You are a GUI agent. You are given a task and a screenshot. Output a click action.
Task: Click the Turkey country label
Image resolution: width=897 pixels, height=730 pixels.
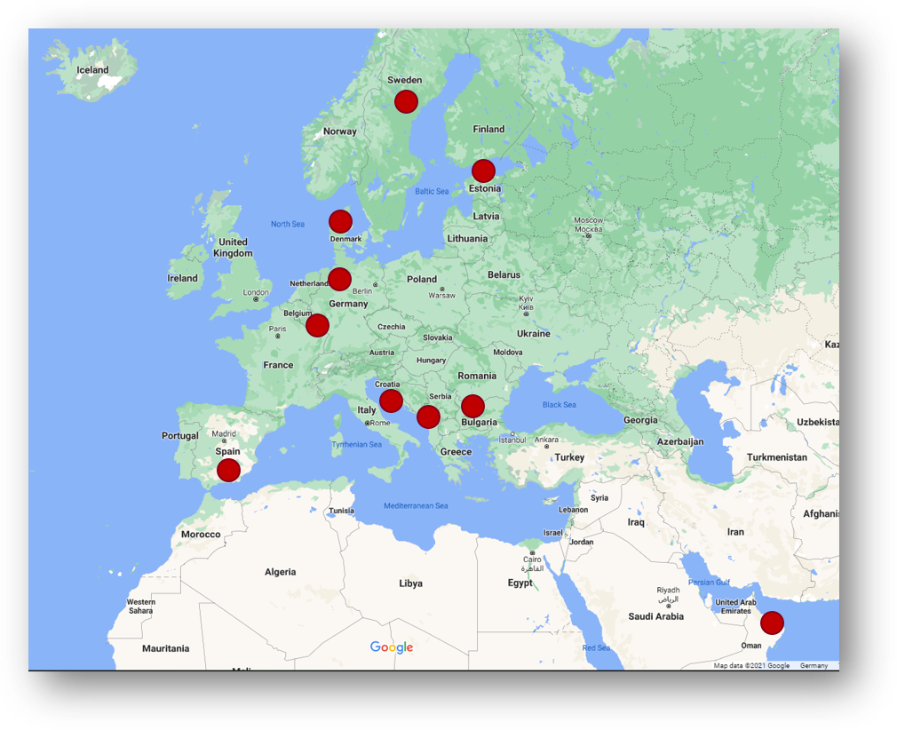coord(569,457)
